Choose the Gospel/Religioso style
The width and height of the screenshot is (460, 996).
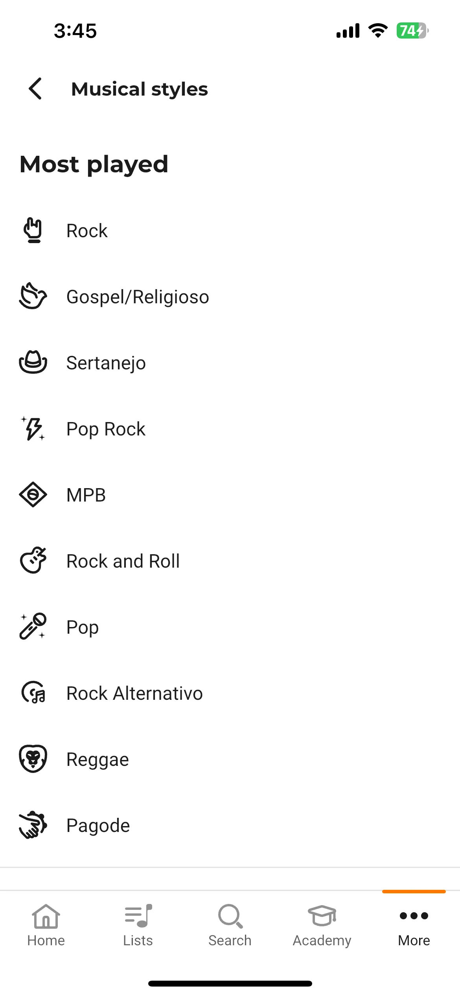pos(230,296)
